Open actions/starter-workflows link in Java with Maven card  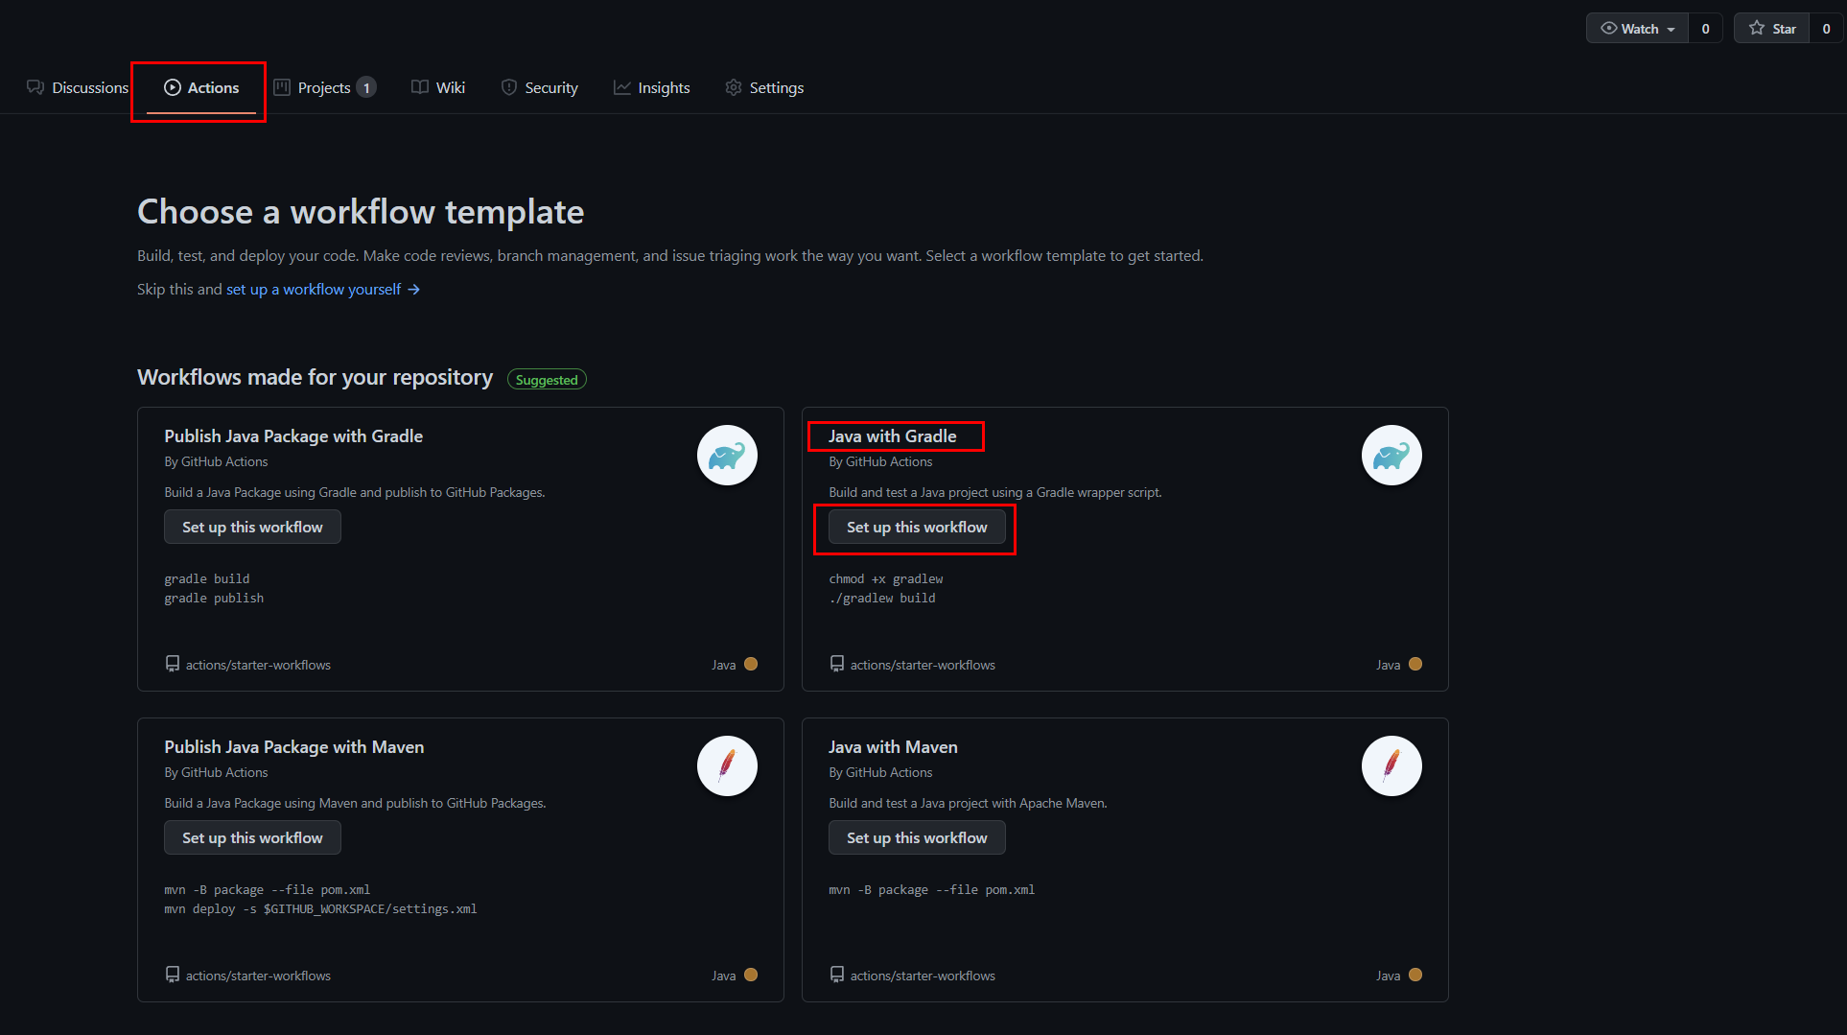click(923, 976)
